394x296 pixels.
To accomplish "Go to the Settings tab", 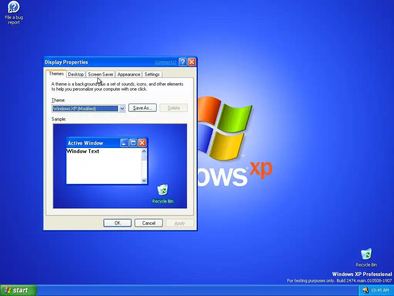I will point(152,74).
